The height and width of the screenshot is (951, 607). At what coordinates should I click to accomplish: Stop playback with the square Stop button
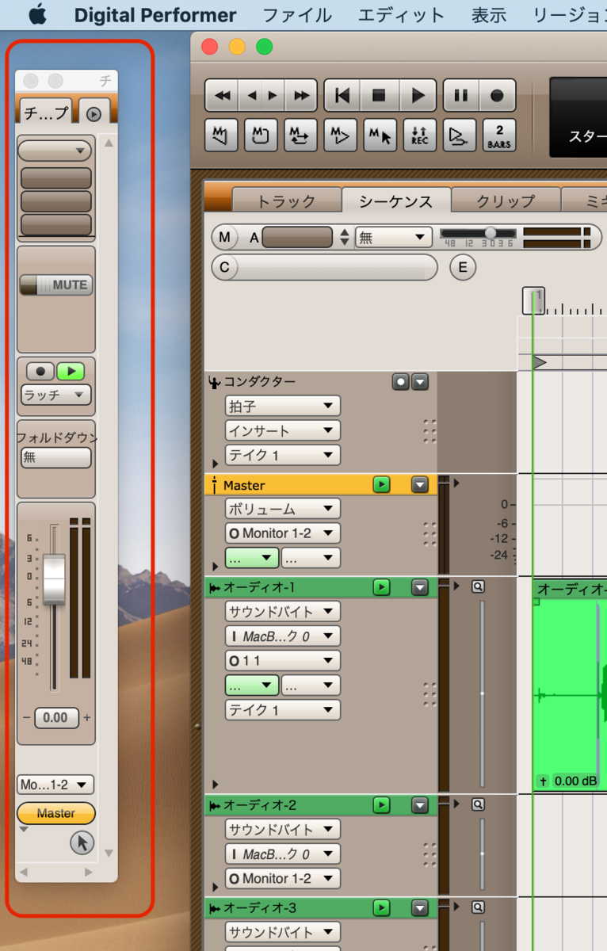coord(379,96)
